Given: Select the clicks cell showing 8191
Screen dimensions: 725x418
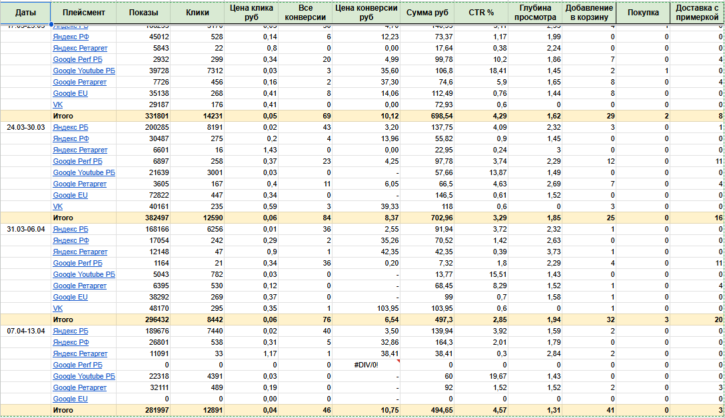Looking at the screenshot, I should (x=197, y=128).
